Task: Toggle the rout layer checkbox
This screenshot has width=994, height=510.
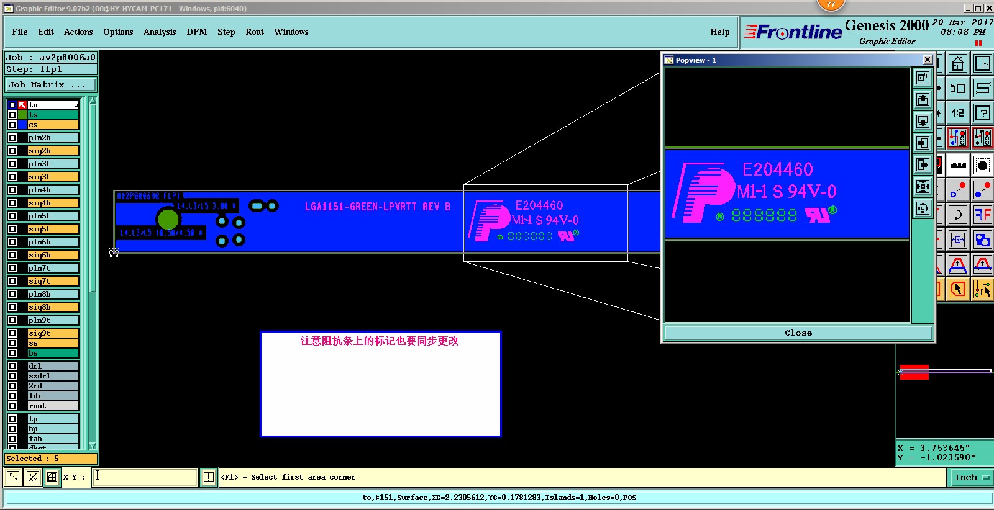Action: (12, 406)
